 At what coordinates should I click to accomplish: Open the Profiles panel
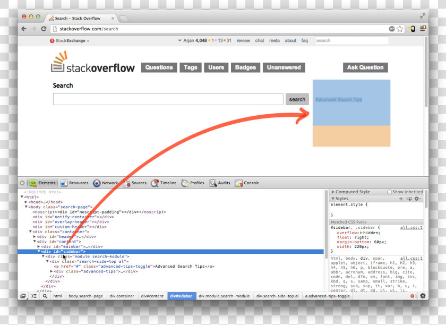point(193,183)
